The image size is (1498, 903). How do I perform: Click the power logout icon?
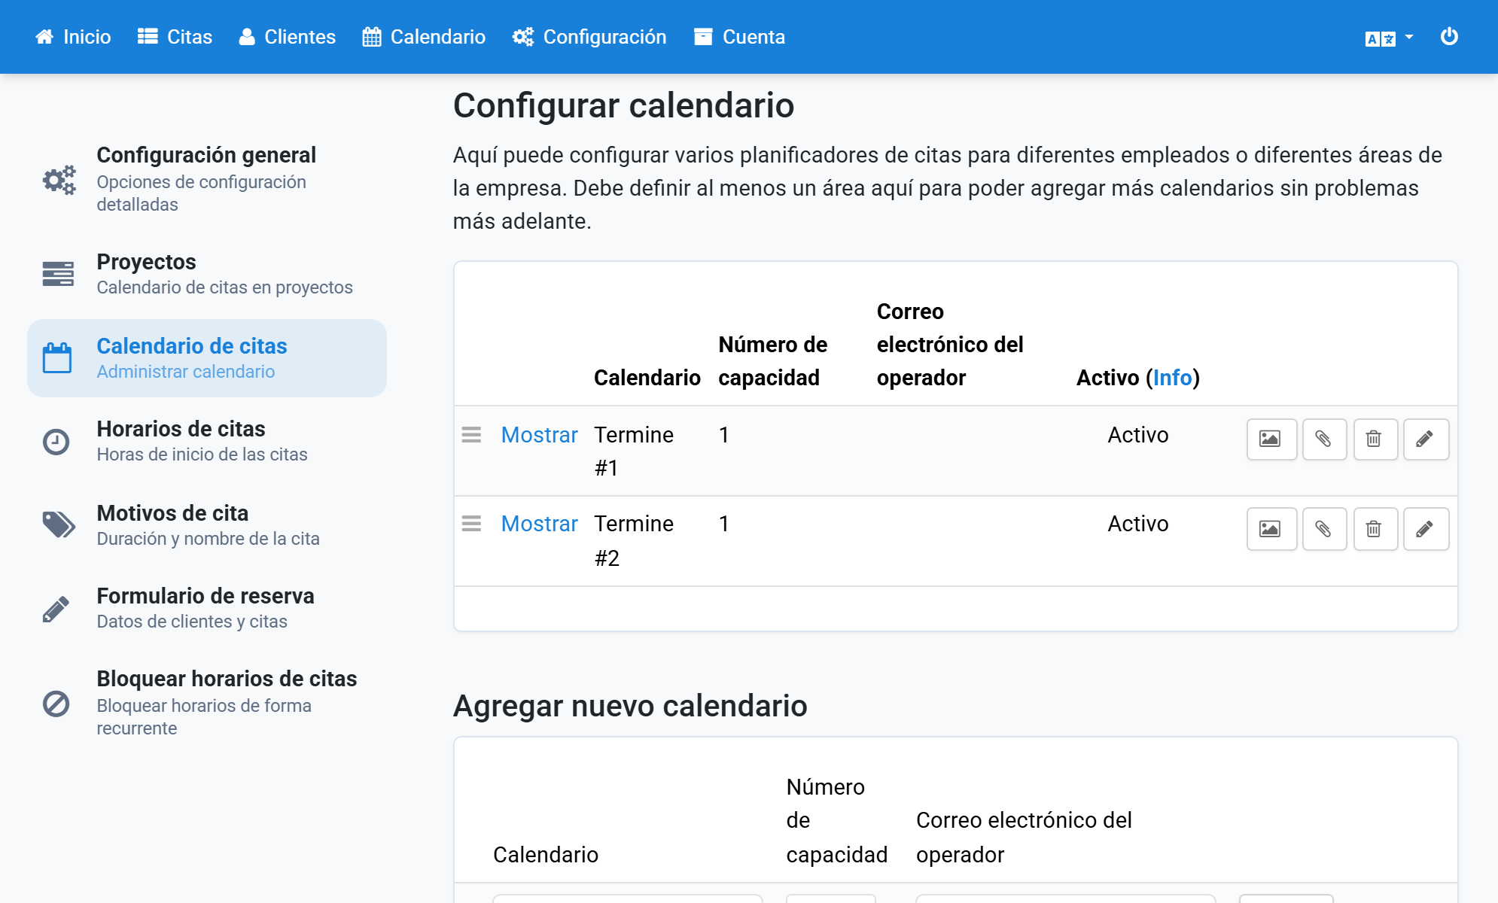[x=1449, y=36]
